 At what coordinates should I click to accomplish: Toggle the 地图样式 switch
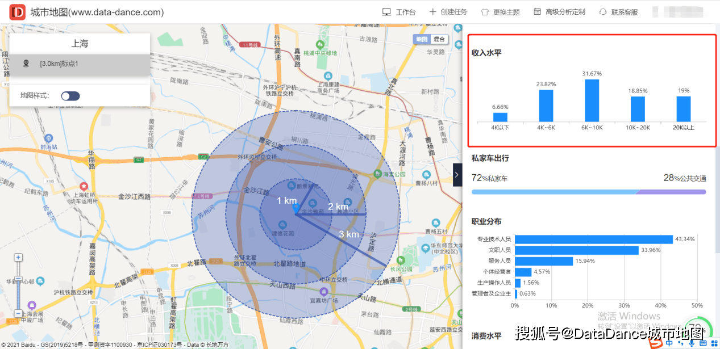71,96
